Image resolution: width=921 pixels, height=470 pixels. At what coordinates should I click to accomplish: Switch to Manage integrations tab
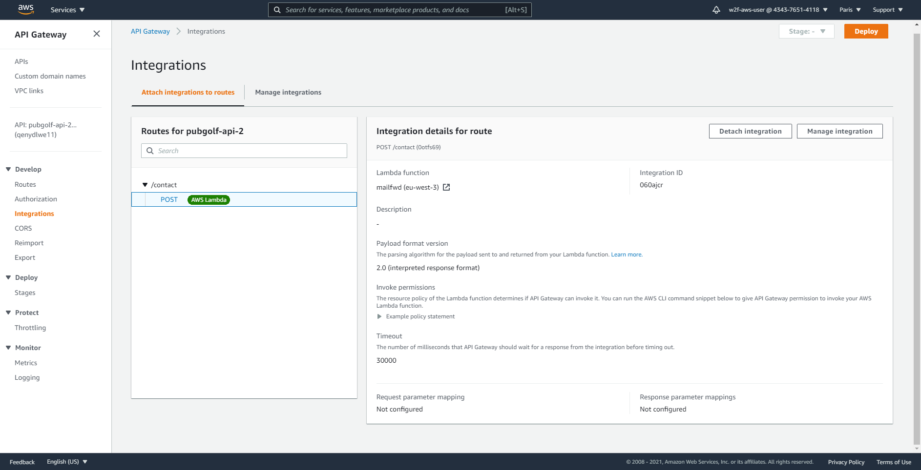[288, 92]
